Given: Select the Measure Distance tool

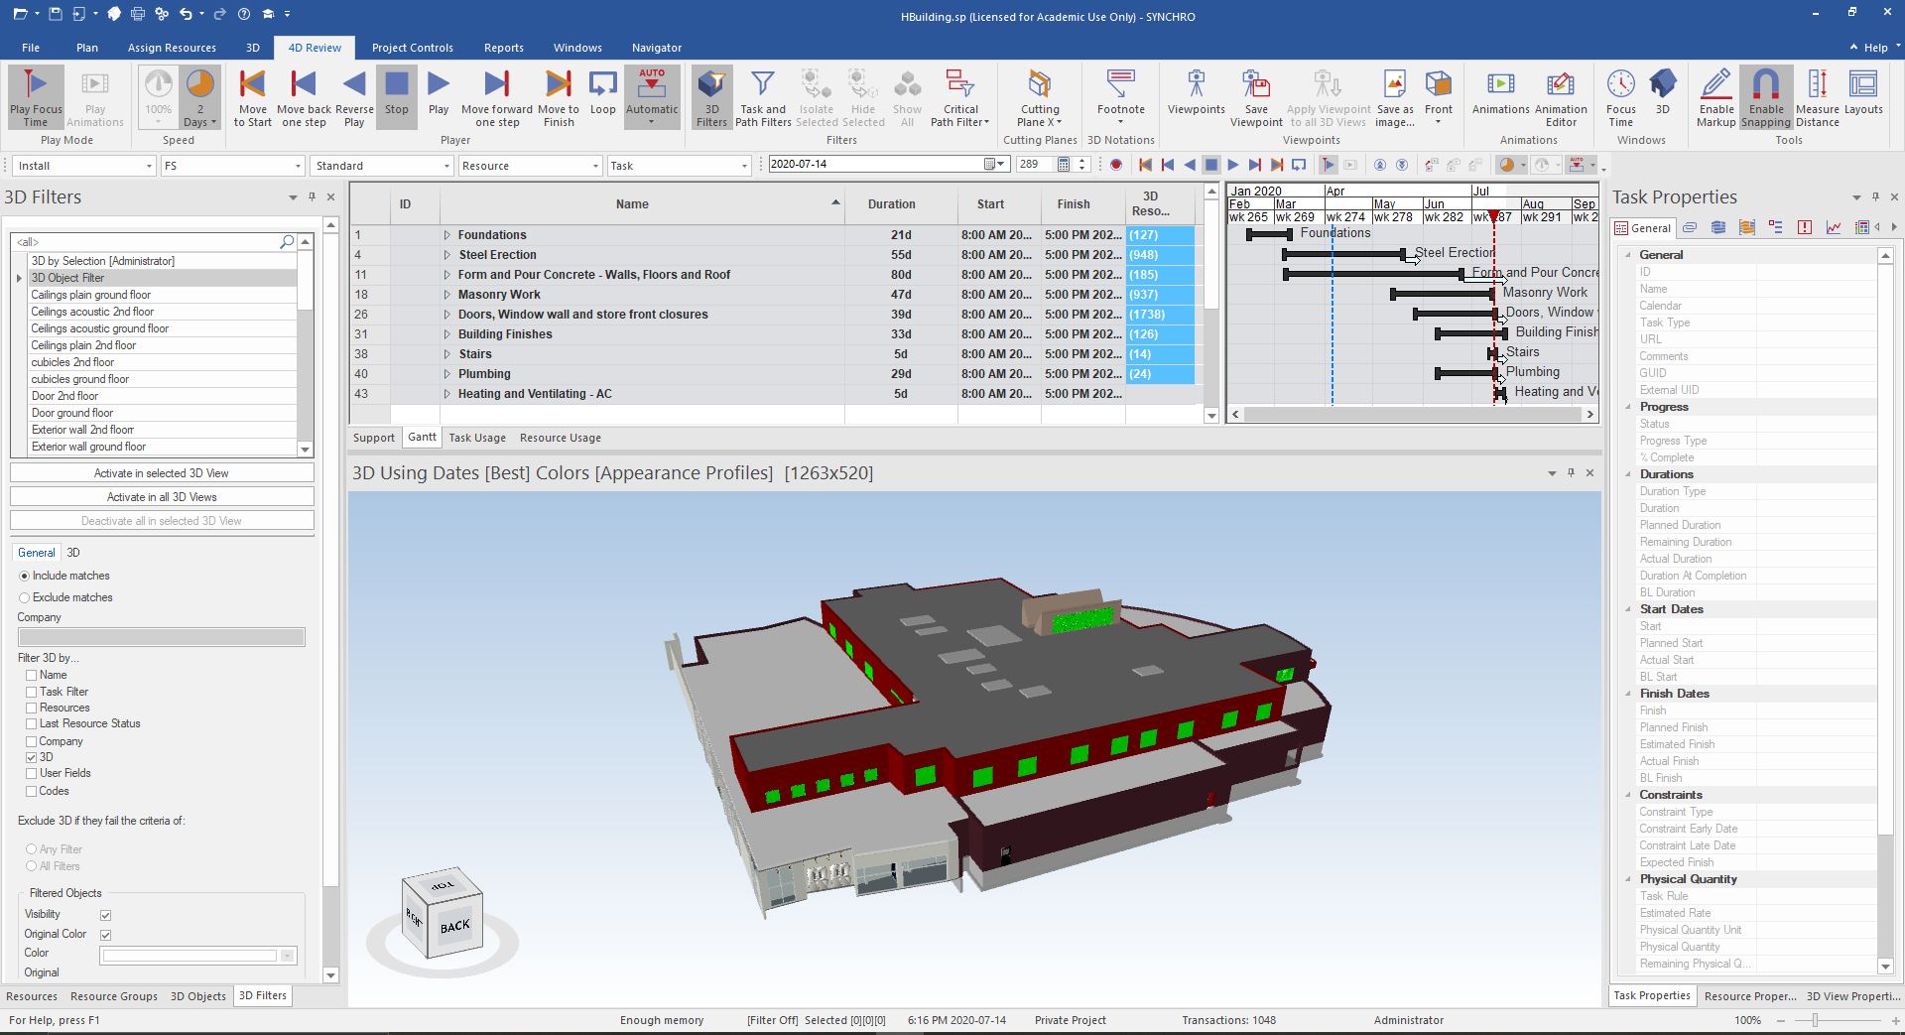Looking at the screenshot, I should click(1818, 97).
